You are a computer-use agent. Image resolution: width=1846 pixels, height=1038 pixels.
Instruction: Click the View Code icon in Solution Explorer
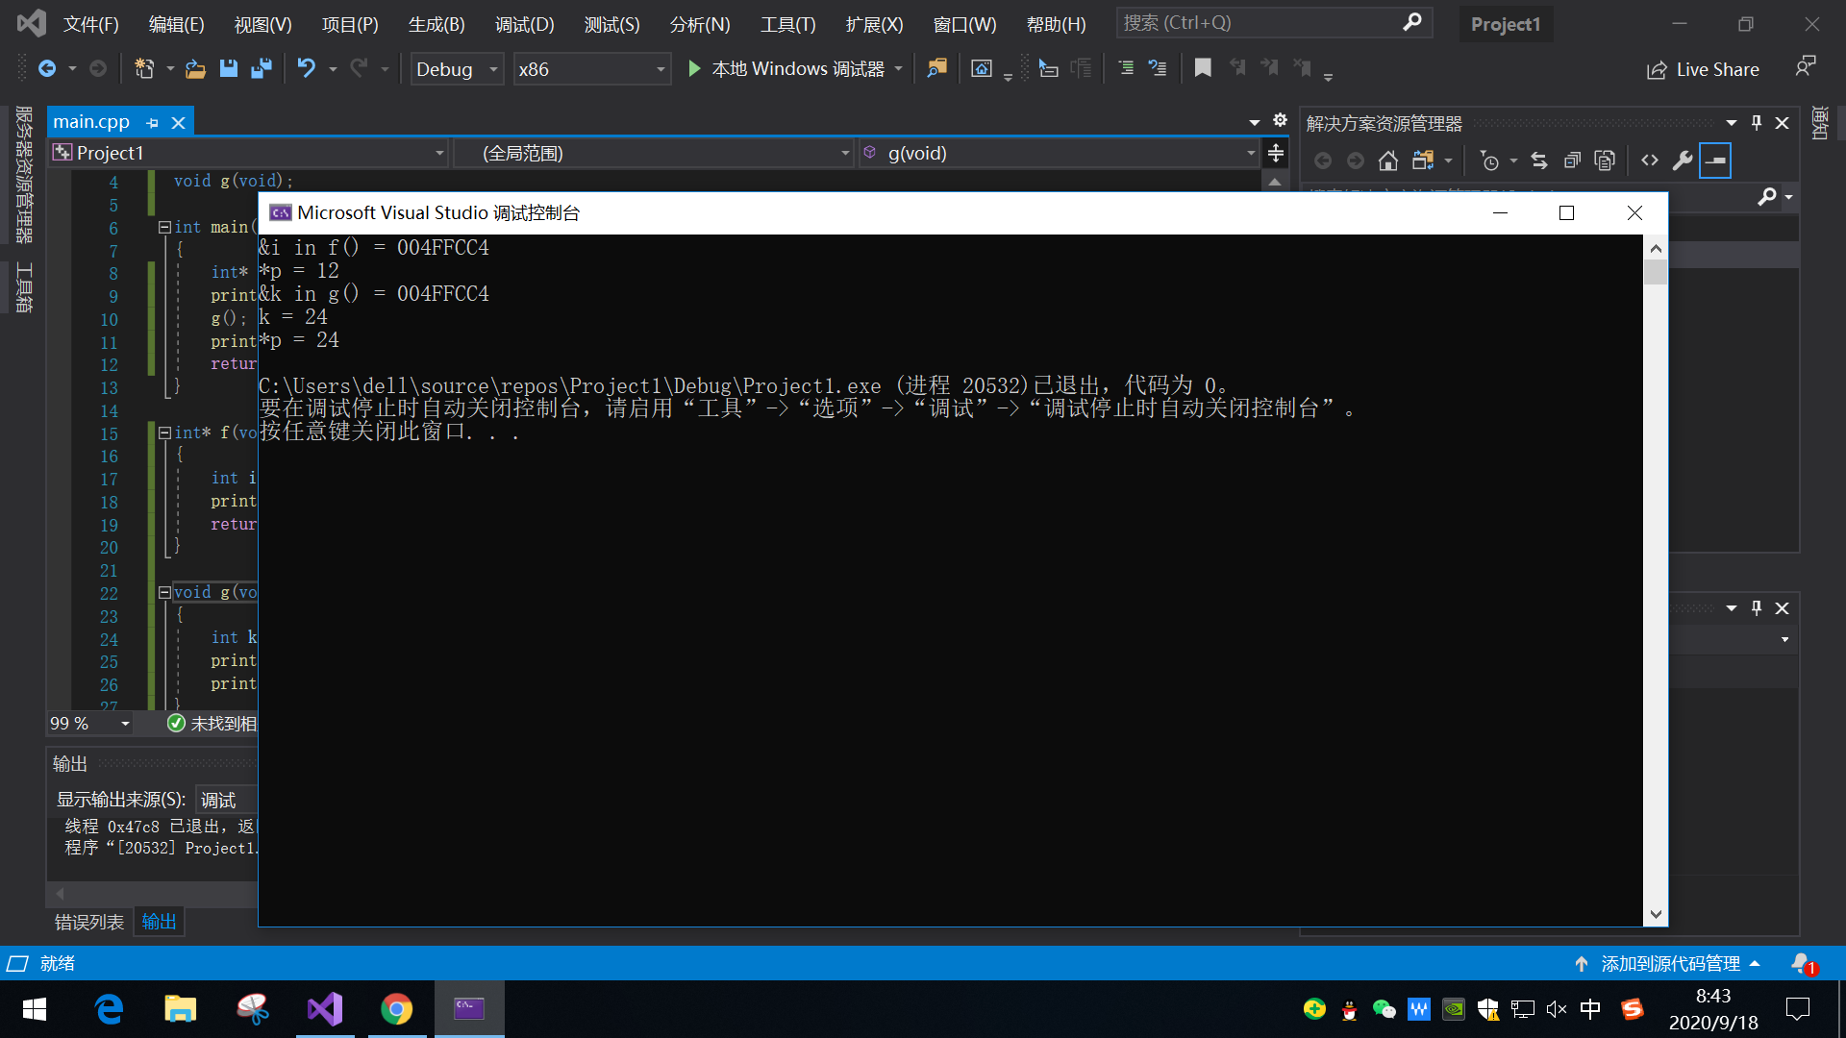tap(1650, 161)
